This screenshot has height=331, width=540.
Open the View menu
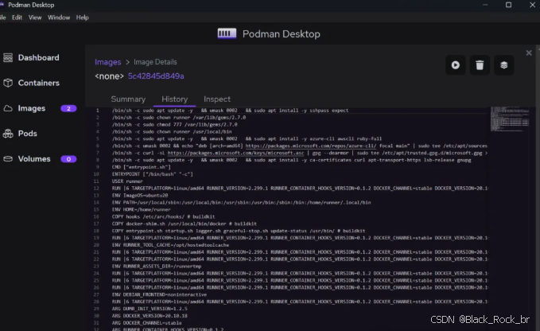(x=35, y=18)
